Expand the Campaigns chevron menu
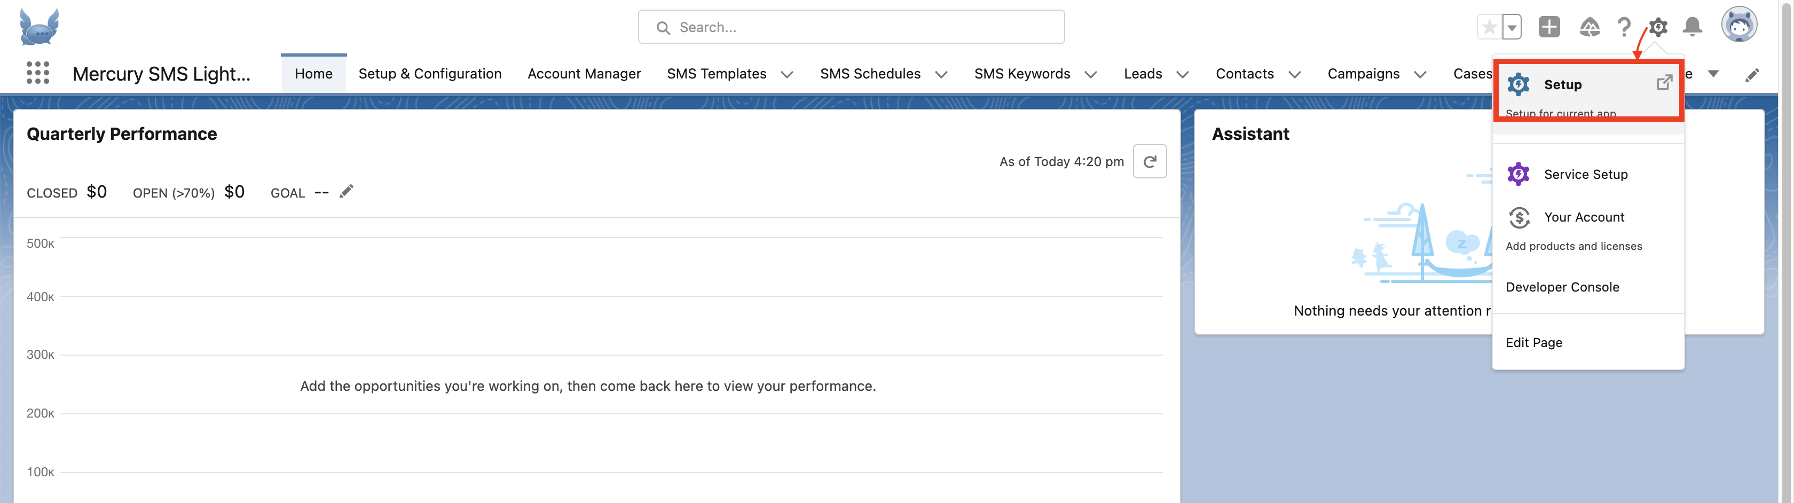 [x=1420, y=75]
